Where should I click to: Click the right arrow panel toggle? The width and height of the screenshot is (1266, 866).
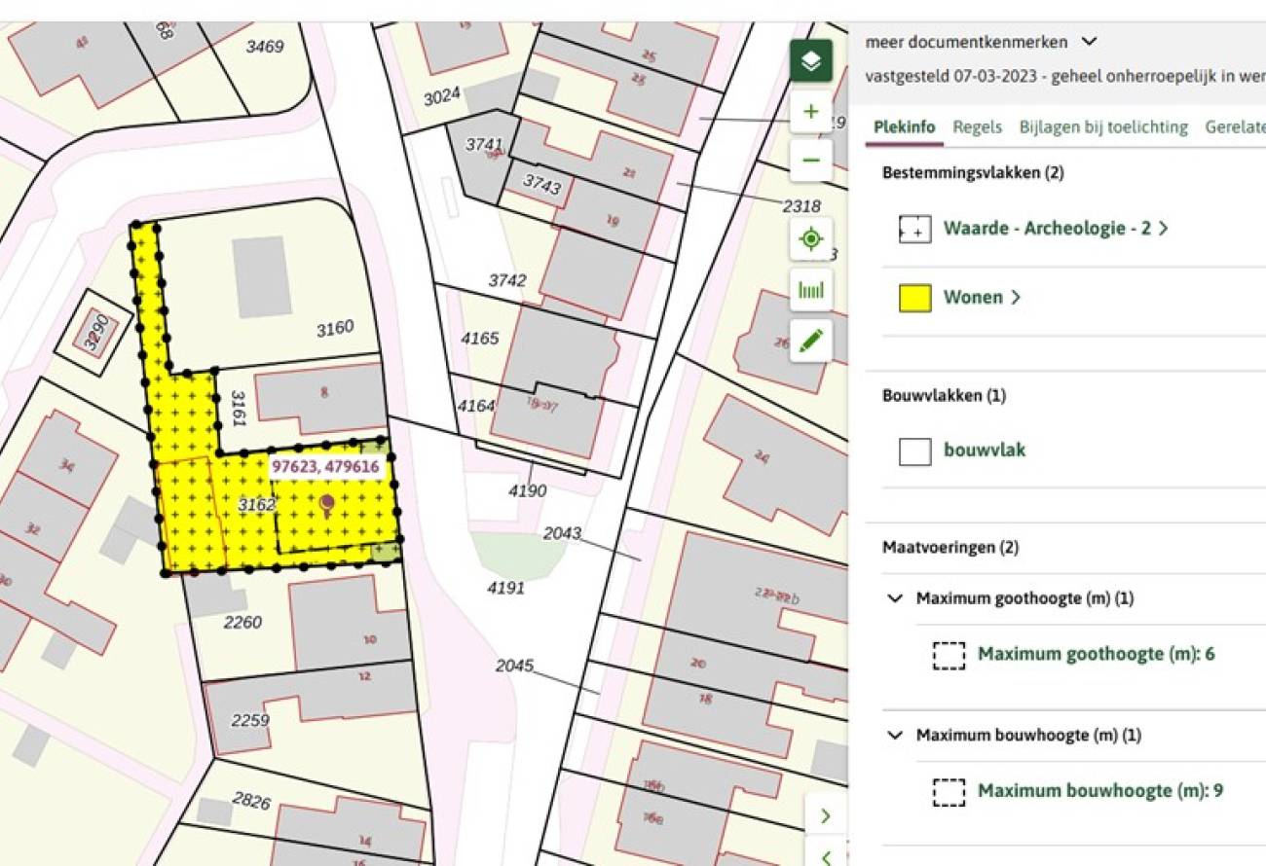point(826,815)
